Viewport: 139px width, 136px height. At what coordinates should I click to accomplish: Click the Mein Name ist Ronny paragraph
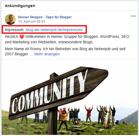pyautogui.click(x=65, y=52)
